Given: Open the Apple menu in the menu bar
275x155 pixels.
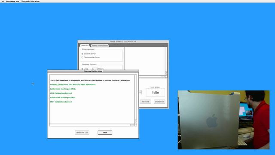Looking at the screenshot, I should [x=3, y=1].
